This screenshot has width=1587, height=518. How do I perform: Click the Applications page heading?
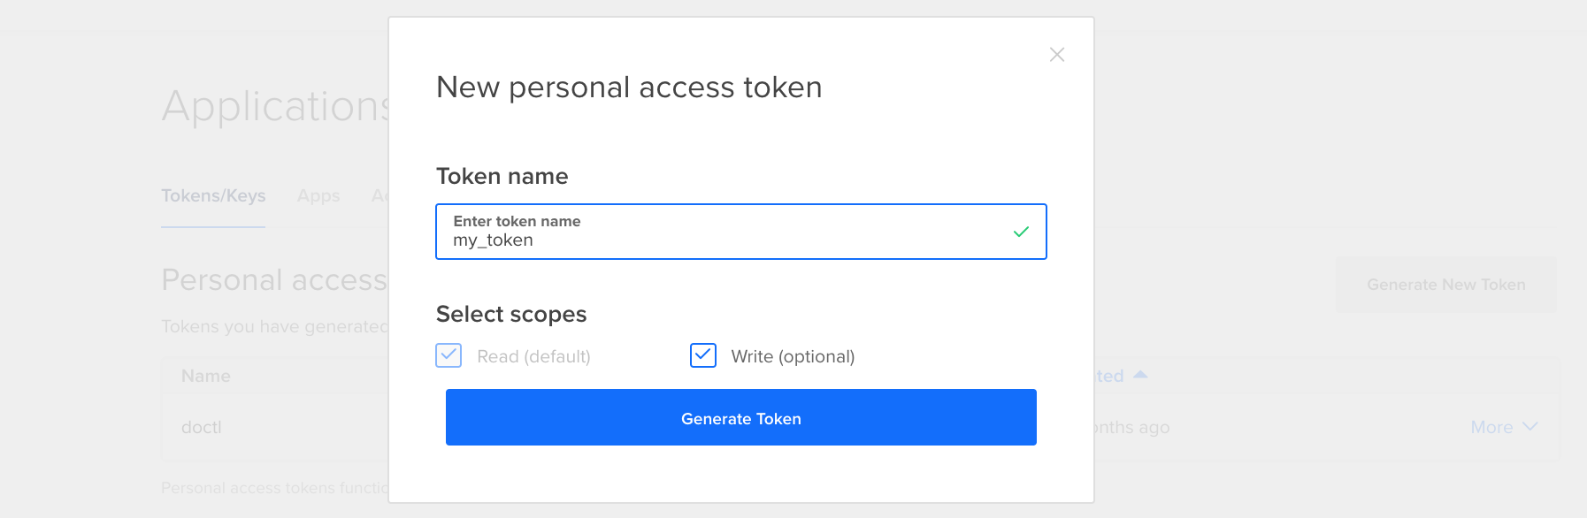(276, 106)
